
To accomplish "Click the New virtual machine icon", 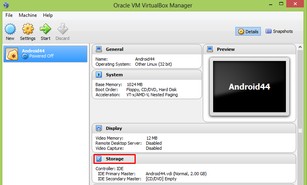I will click(10, 29).
